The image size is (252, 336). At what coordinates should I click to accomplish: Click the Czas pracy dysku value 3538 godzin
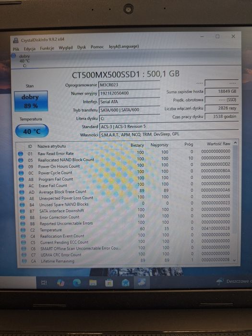point(222,117)
